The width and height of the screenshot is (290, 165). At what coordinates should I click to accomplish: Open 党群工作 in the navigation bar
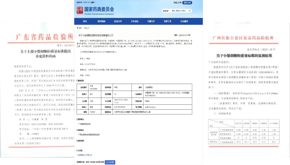pyautogui.click(x=168, y=21)
